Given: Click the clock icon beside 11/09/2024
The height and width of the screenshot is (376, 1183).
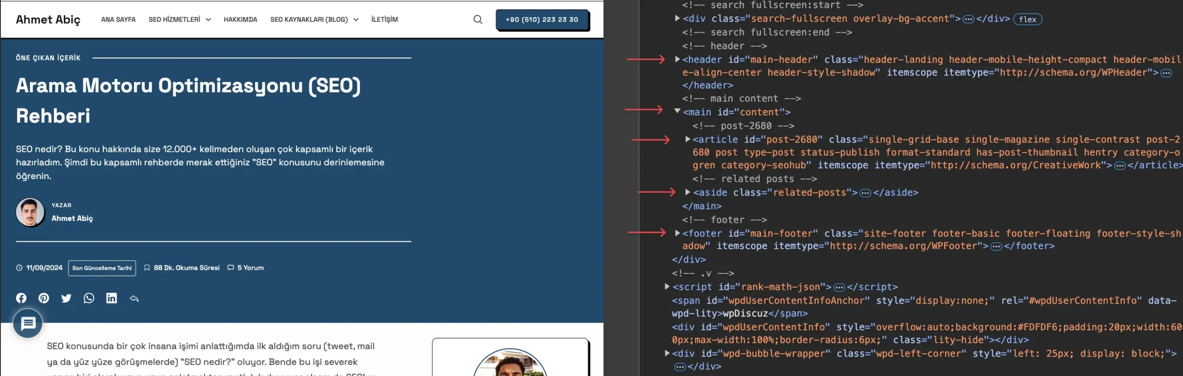Looking at the screenshot, I should (x=19, y=268).
